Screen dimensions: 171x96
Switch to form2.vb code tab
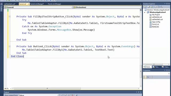(x=23, y=4)
